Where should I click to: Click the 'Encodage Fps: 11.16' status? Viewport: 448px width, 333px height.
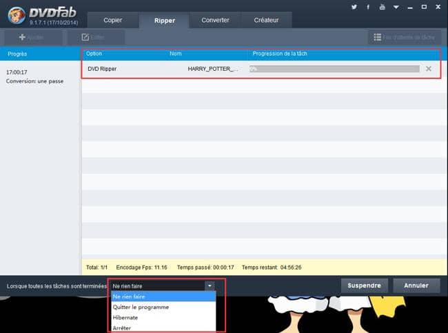(x=141, y=268)
